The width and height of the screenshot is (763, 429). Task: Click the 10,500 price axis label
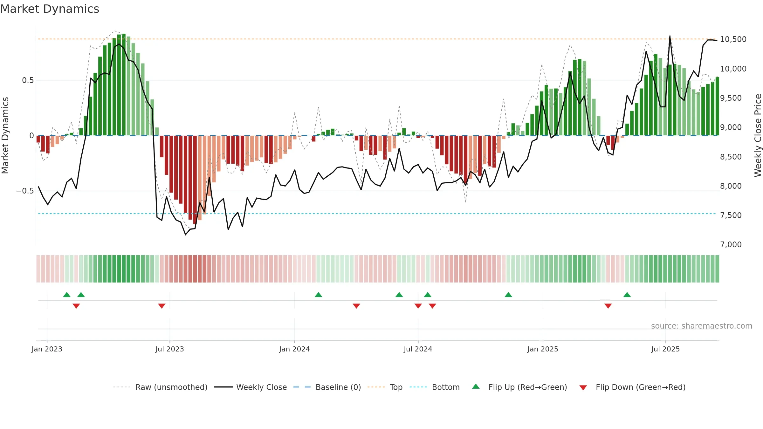click(x=733, y=39)
